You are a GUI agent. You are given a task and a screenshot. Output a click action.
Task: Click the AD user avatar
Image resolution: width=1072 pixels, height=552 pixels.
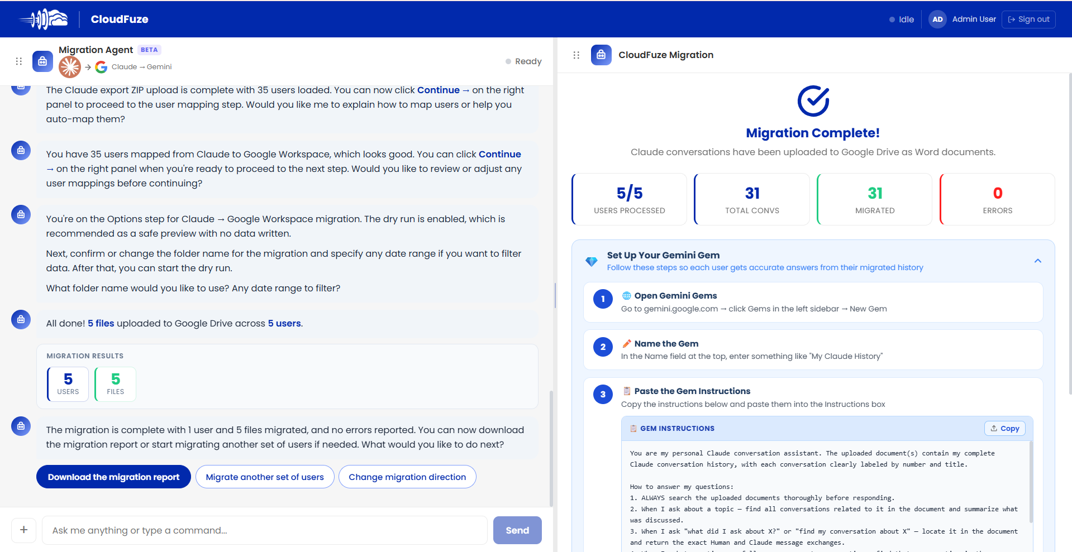[937, 19]
